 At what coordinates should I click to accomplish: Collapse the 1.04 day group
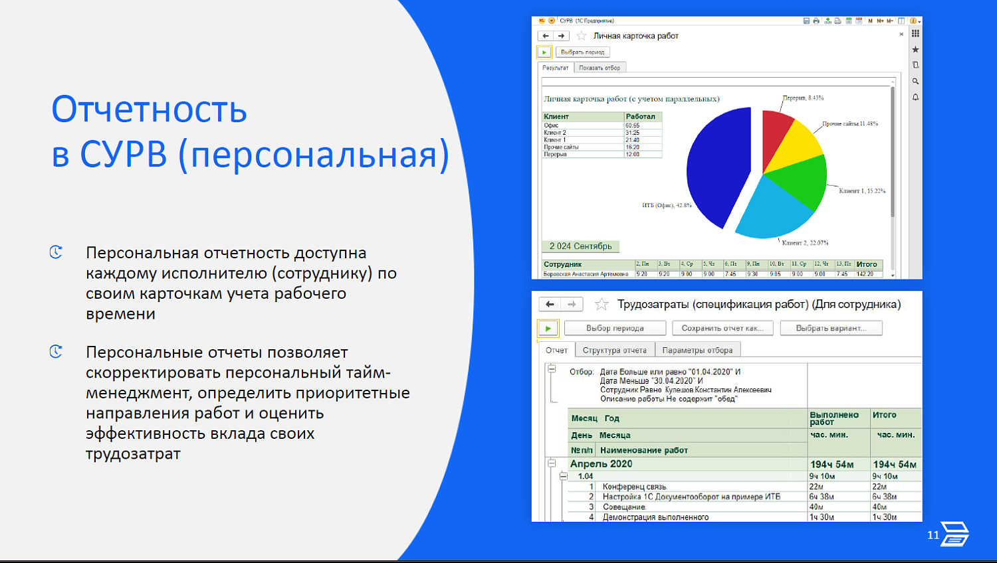563,476
